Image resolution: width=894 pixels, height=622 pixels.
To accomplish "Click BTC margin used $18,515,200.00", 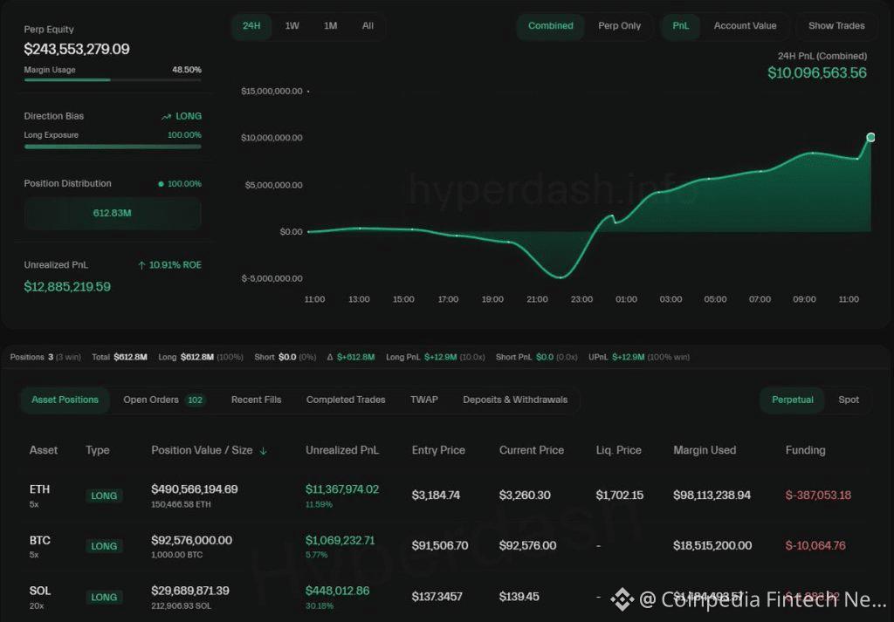I will click(712, 546).
